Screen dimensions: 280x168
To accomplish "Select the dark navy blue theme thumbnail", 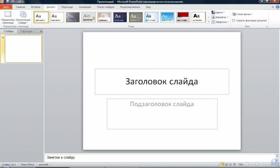I will (x=120, y=17).
